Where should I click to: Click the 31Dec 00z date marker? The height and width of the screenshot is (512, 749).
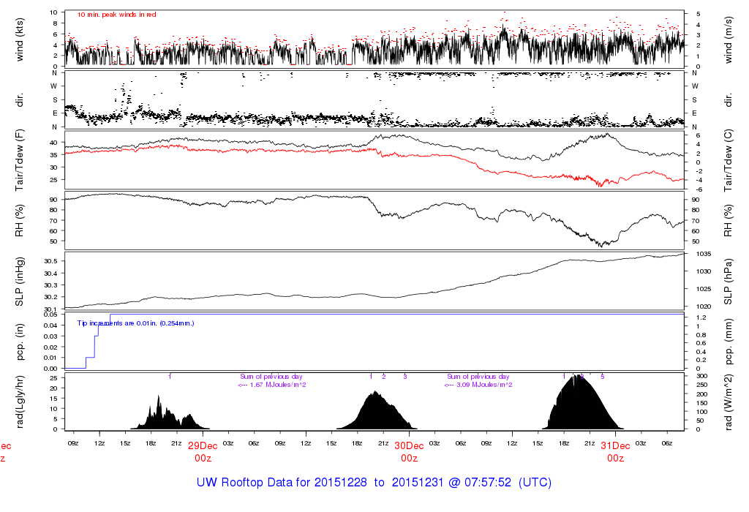coord(615,451)
